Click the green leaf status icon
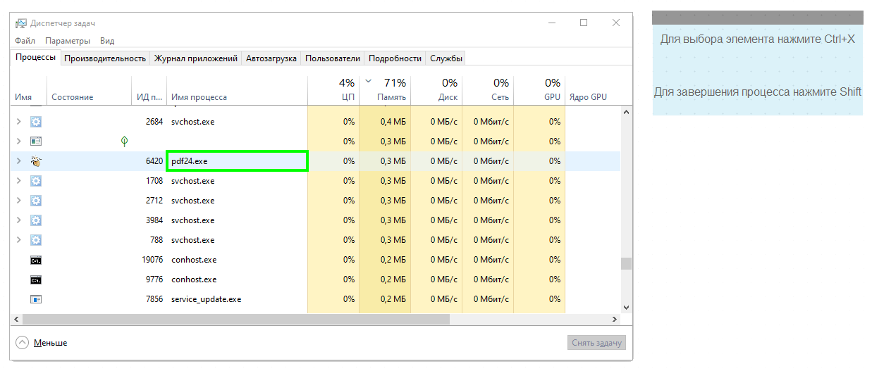Viewport: 872px width, 371px height. 125,142
